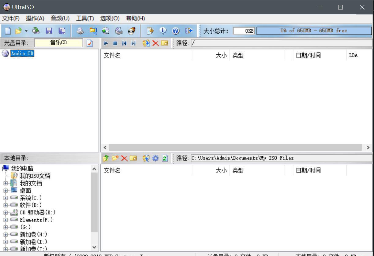Click red delete icon in image toolbar
Screen dimensions: 374x256
pos(155,43)
